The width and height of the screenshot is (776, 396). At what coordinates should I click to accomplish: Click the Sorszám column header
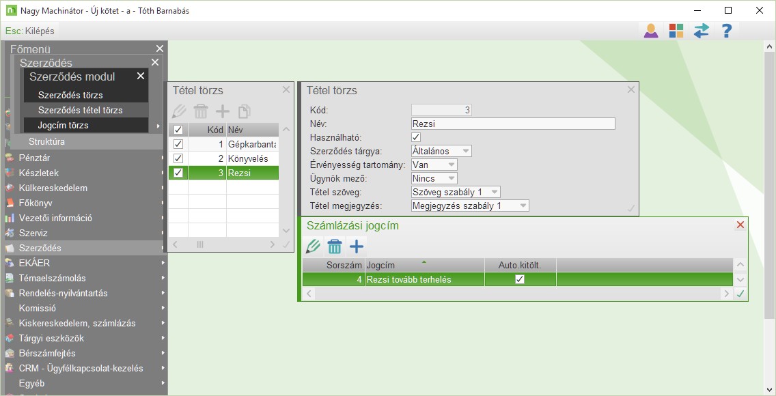(333, 265)
